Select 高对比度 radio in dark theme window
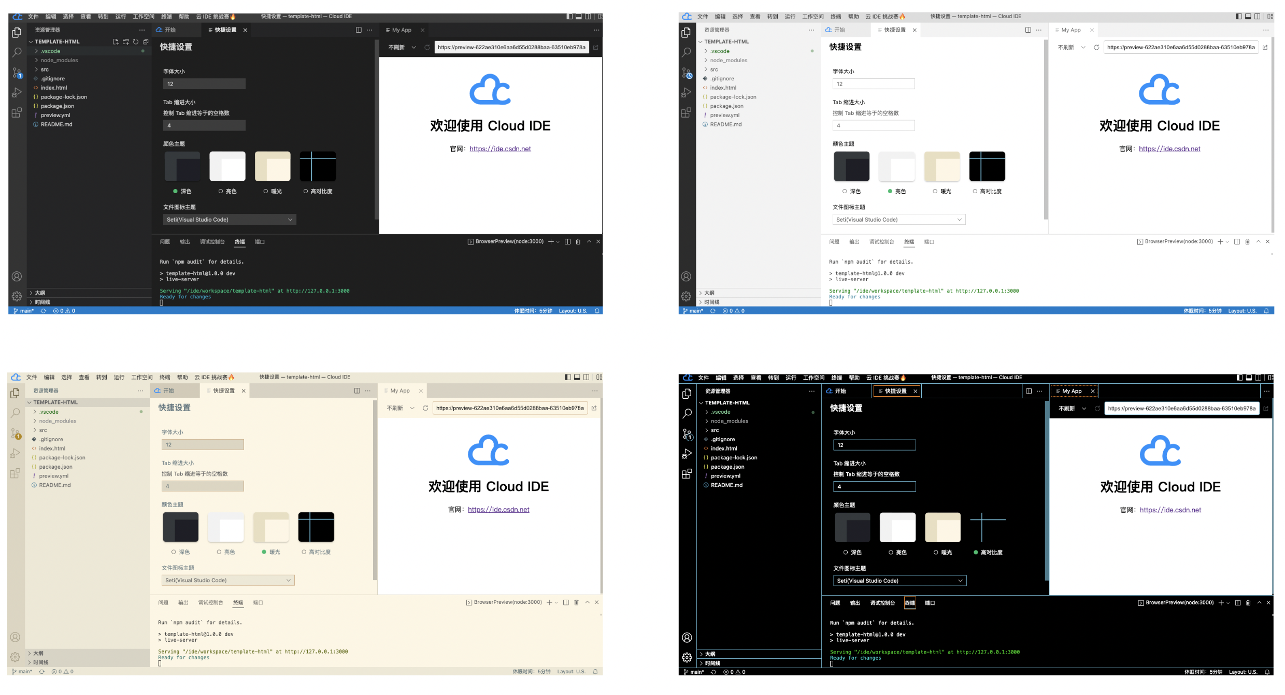 tap(306, 192)
